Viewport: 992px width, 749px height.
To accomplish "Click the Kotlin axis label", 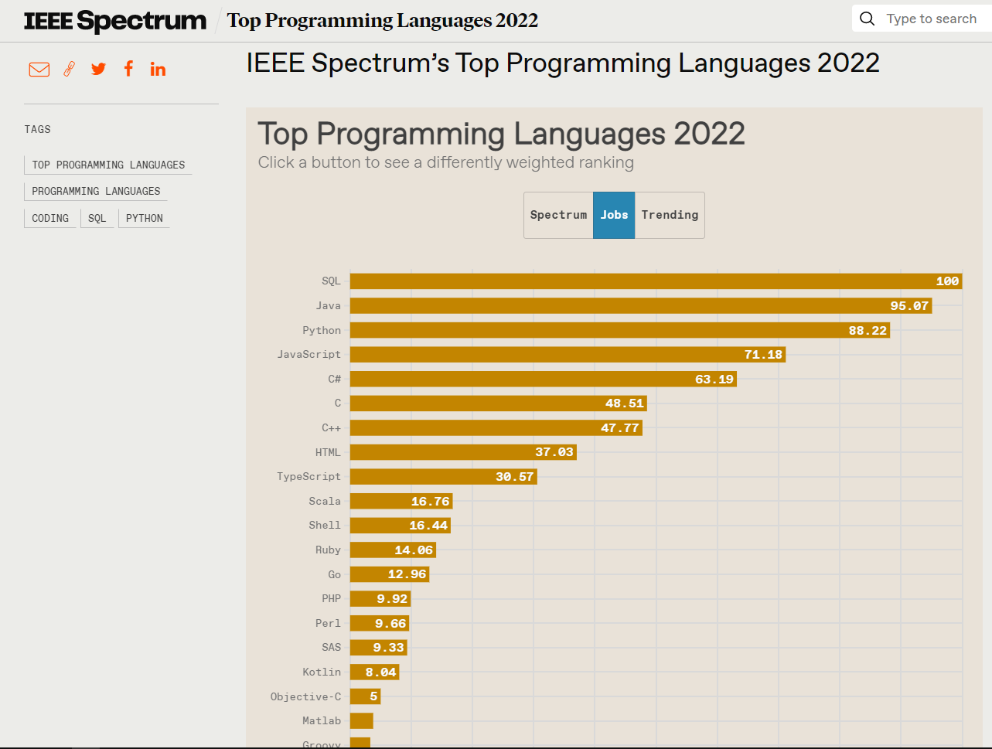I will (322, 672).
